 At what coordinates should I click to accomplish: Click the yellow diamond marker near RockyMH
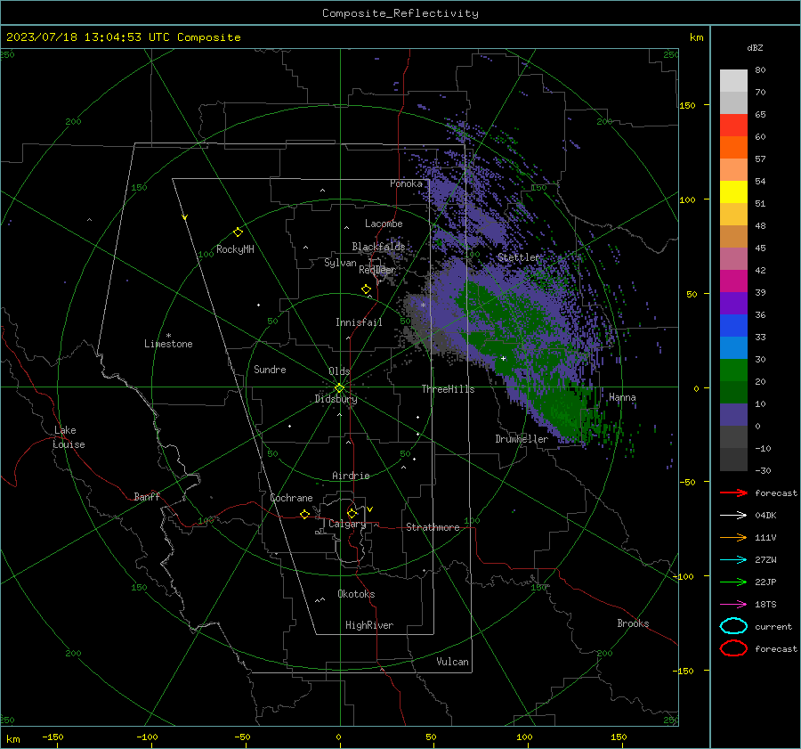click(x=238, y=232)
